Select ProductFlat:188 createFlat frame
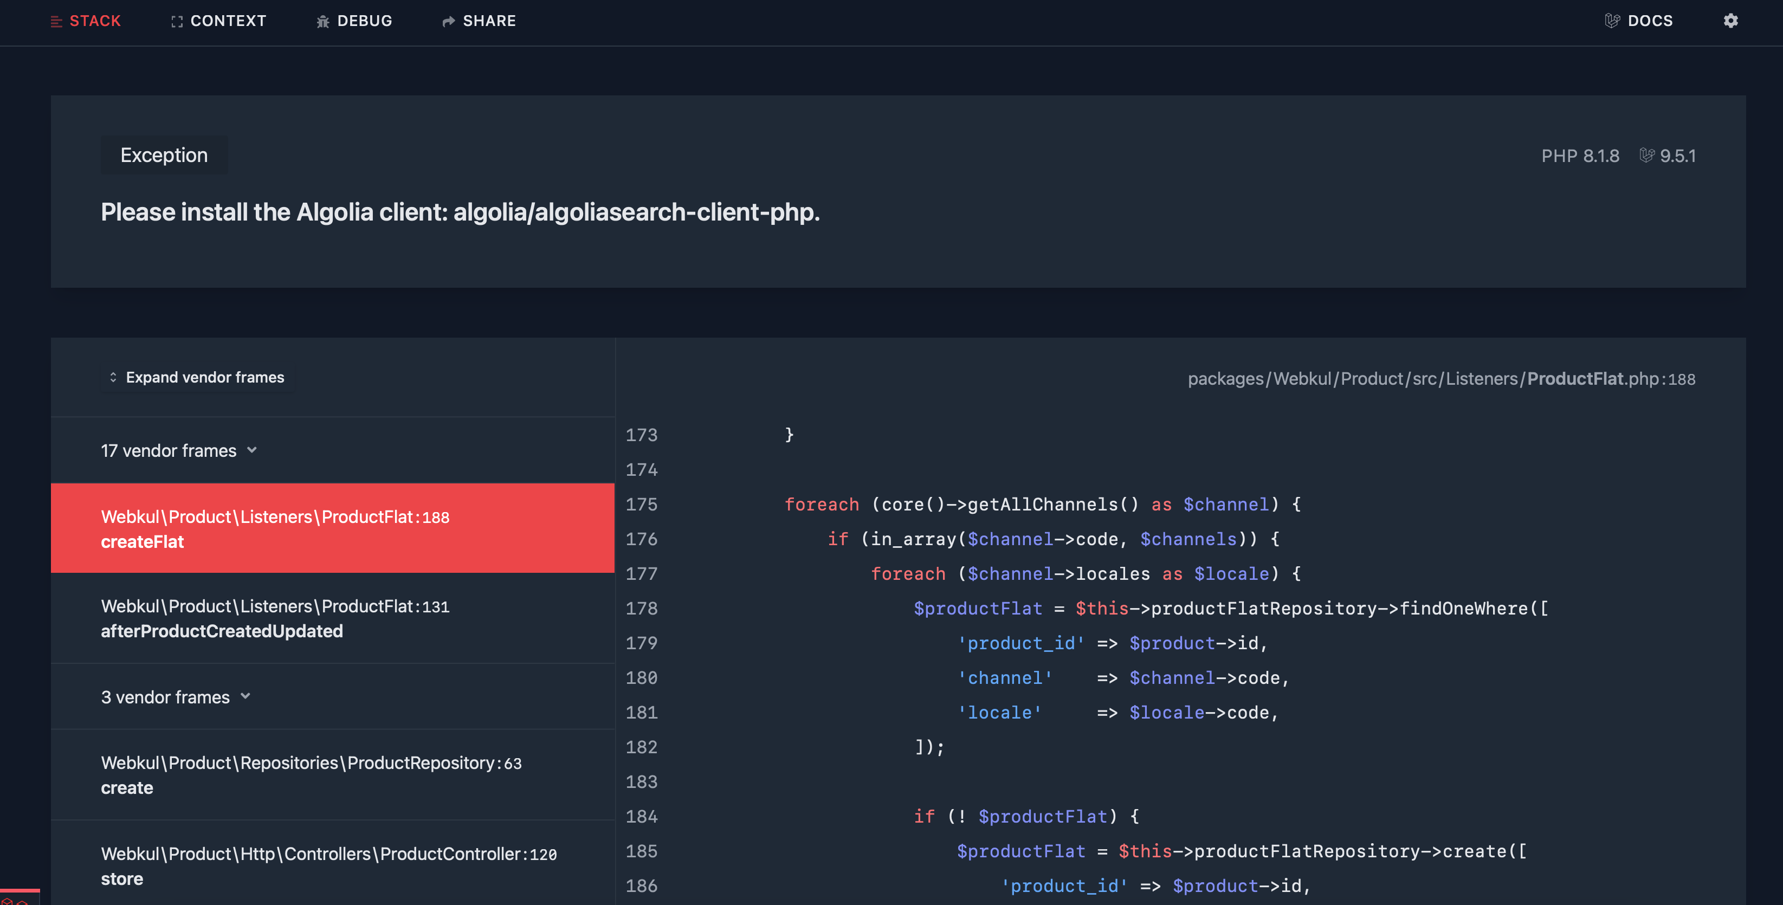 333,528
